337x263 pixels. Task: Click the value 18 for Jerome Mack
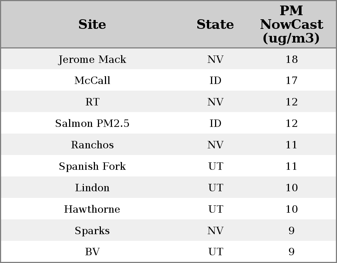pyautogui.click(x=291, y=60)
